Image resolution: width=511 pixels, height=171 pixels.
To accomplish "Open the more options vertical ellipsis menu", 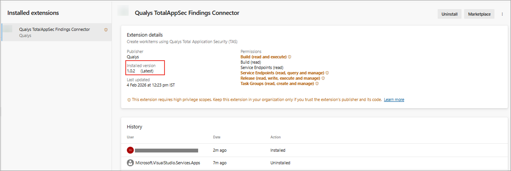I will (502, 14).
